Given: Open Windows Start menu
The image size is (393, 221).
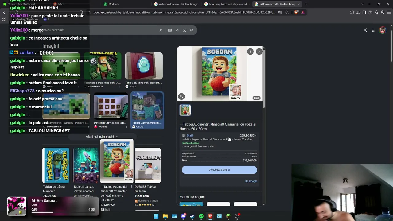Looking at the screenshot, I should point(156,216).
